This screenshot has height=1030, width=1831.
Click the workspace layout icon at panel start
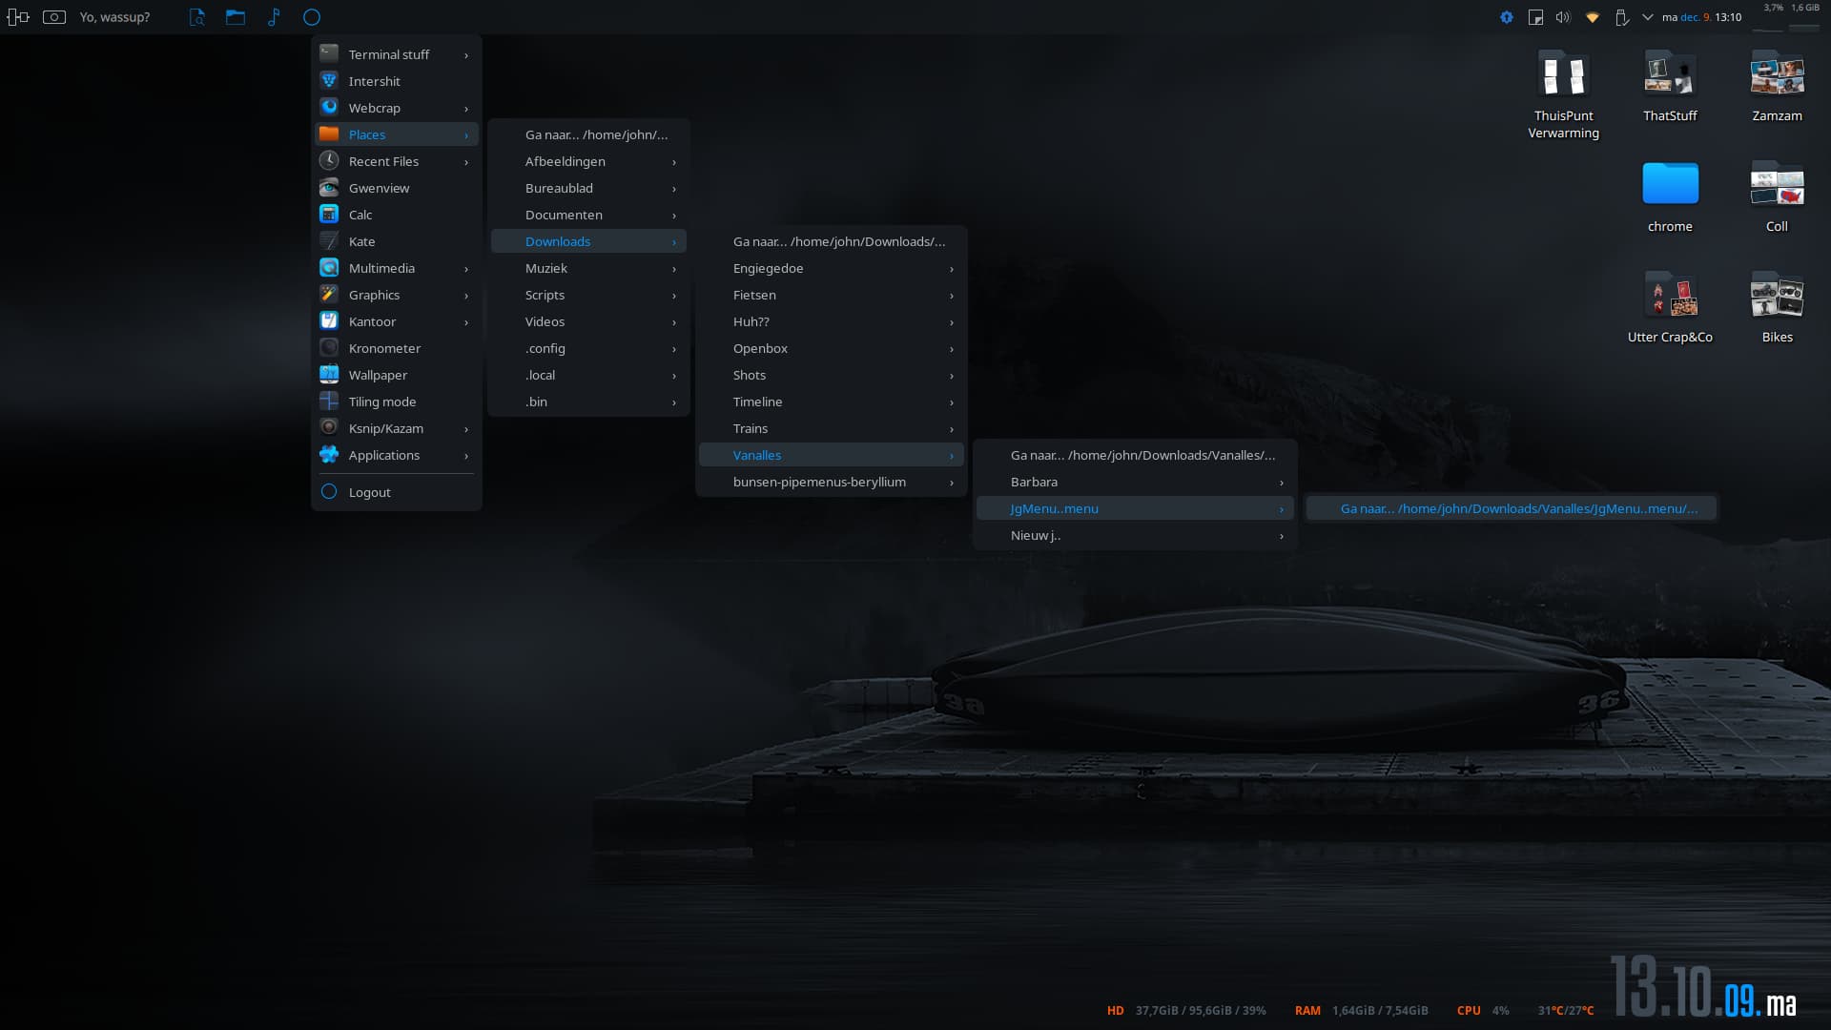click(18, 17)
